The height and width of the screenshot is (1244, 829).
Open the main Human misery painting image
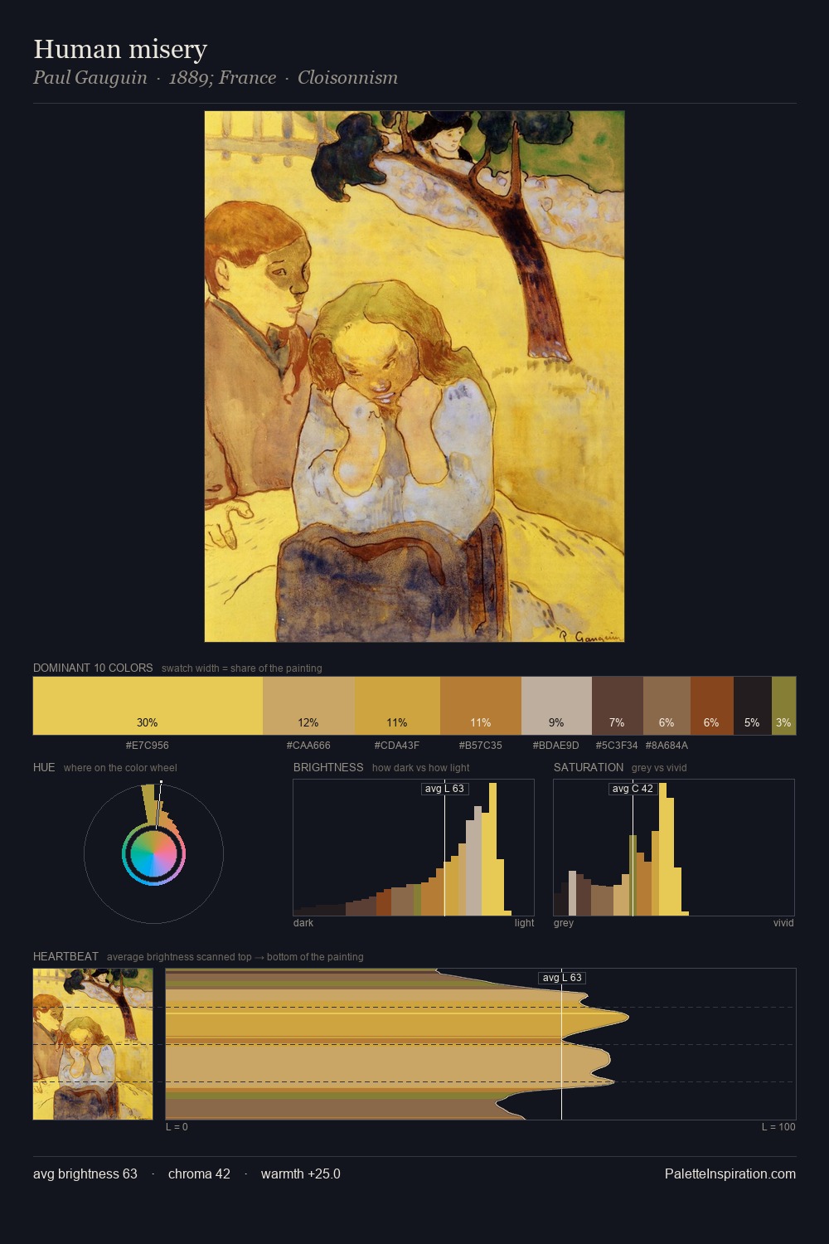pos(414,377)
